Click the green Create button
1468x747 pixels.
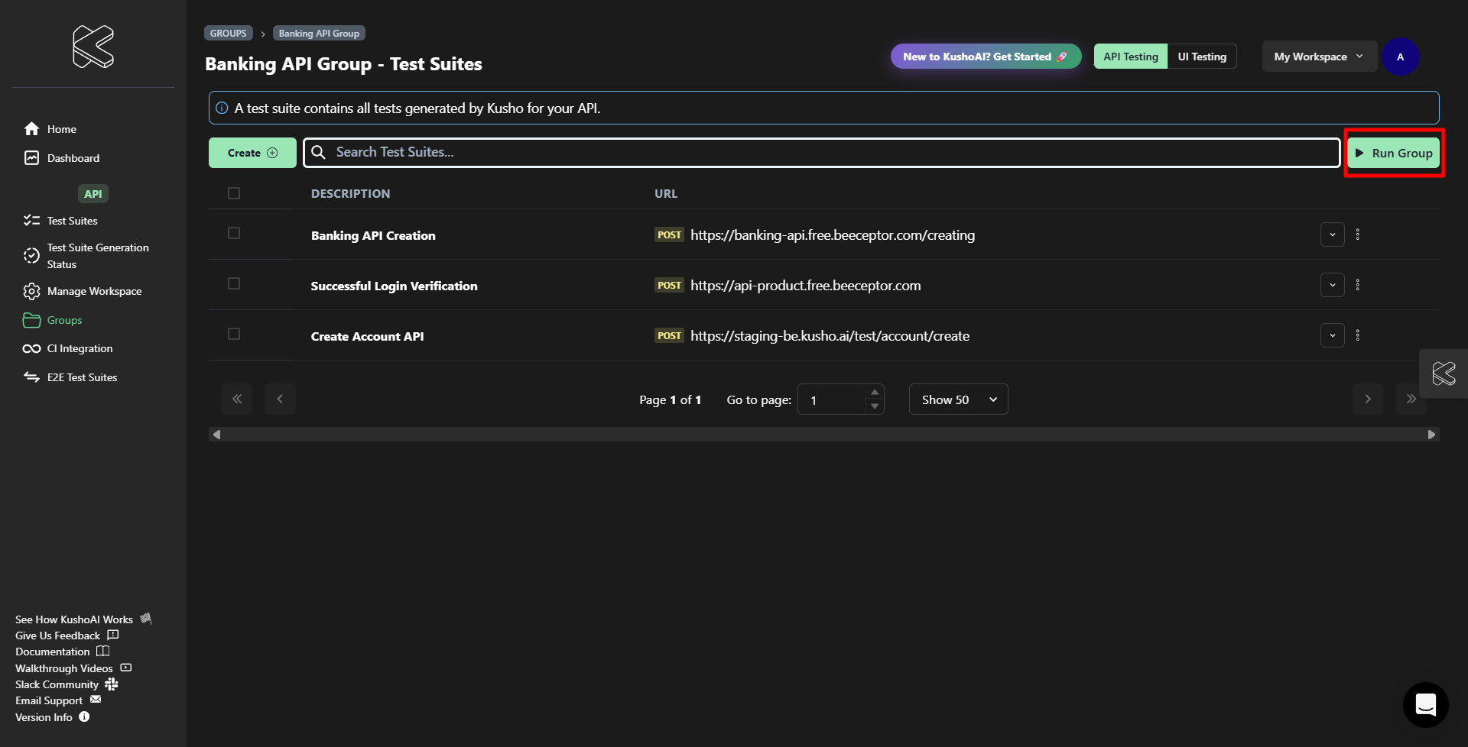(x=252, y=153)
